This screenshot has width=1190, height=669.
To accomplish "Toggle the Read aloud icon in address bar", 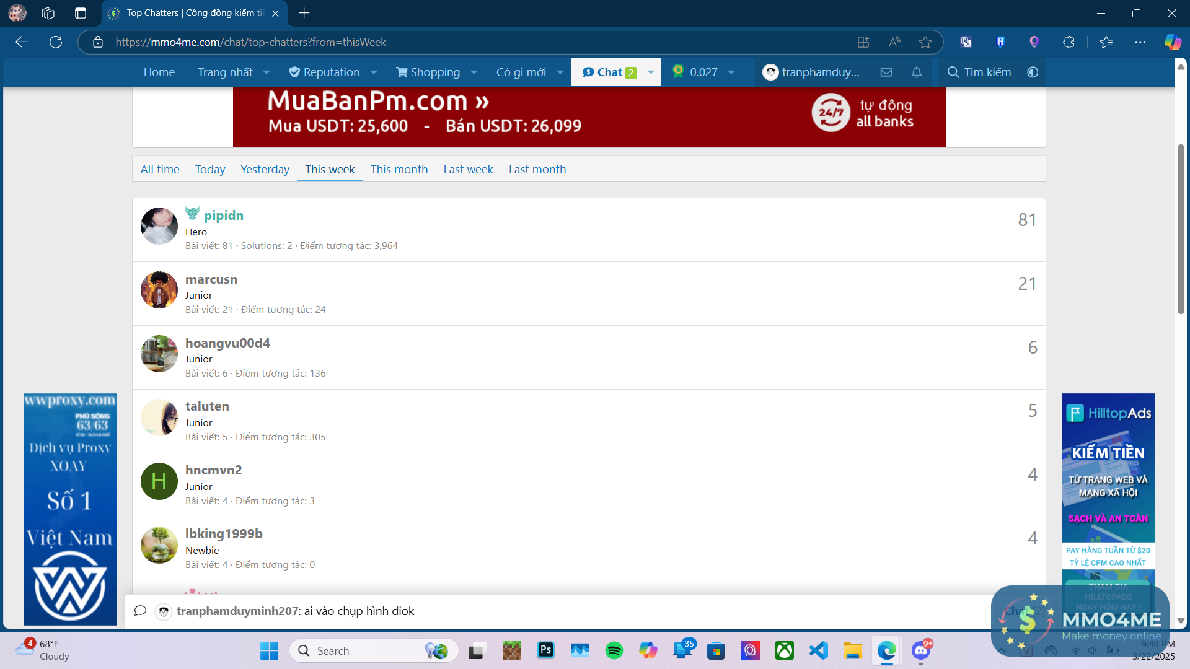I will point(894,42).
